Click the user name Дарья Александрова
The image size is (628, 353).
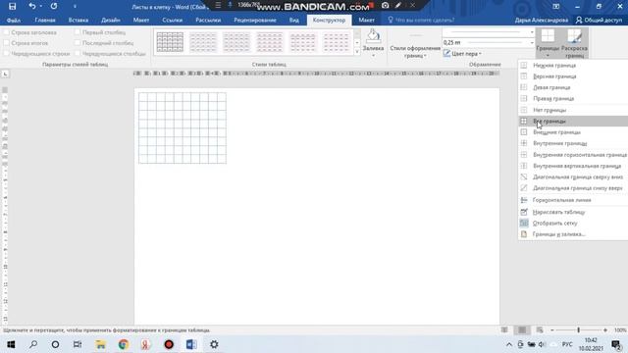[542, 20]
